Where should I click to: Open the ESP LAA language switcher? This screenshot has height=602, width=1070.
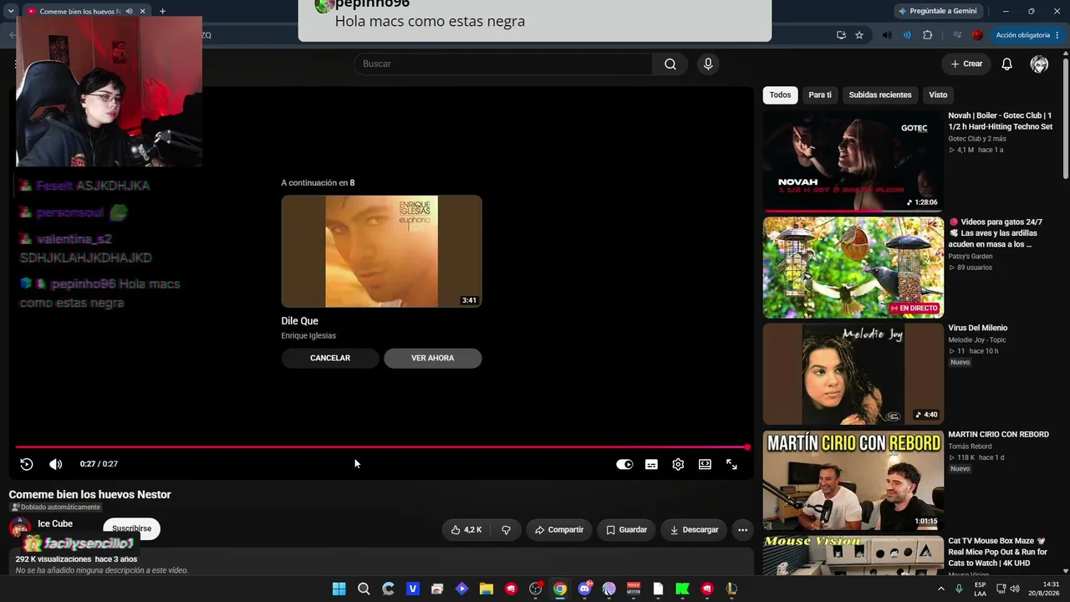(x=981, y=589)
